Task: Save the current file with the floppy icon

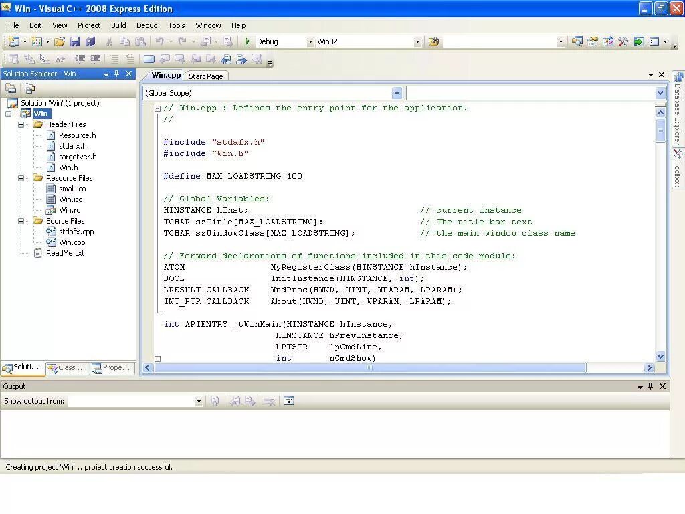Action: pyautogui.click(x=75, y=41)
